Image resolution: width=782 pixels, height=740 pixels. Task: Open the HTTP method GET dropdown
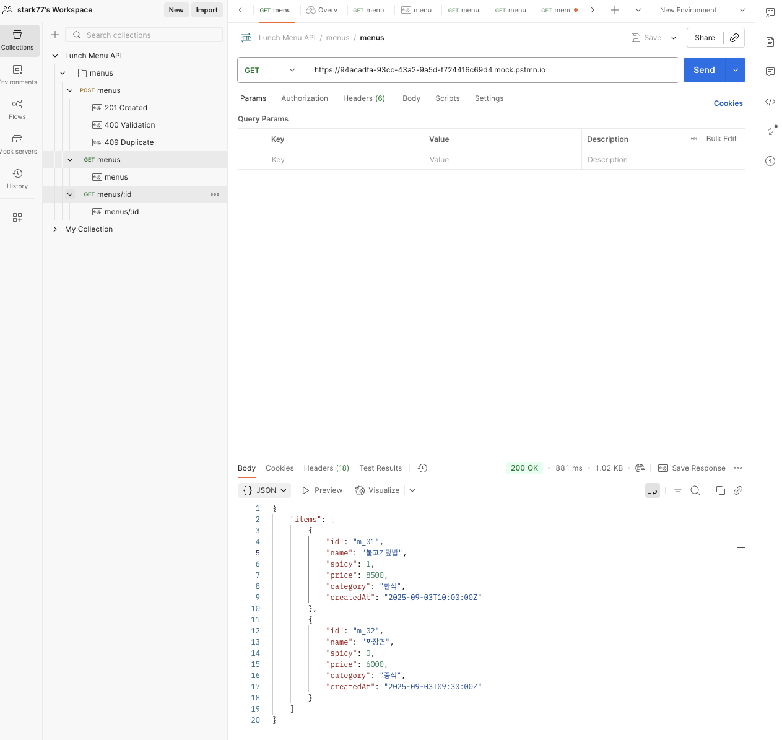[271, 70]
